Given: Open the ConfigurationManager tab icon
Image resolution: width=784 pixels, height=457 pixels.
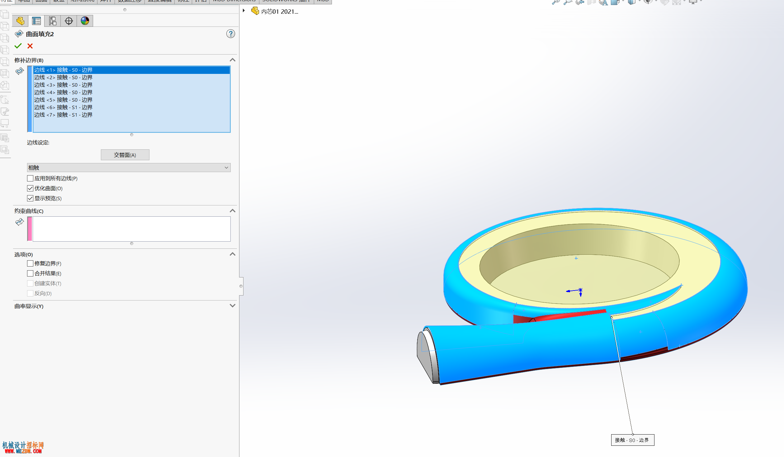Looking at the screenshot, I should click(x=53, y=21).
